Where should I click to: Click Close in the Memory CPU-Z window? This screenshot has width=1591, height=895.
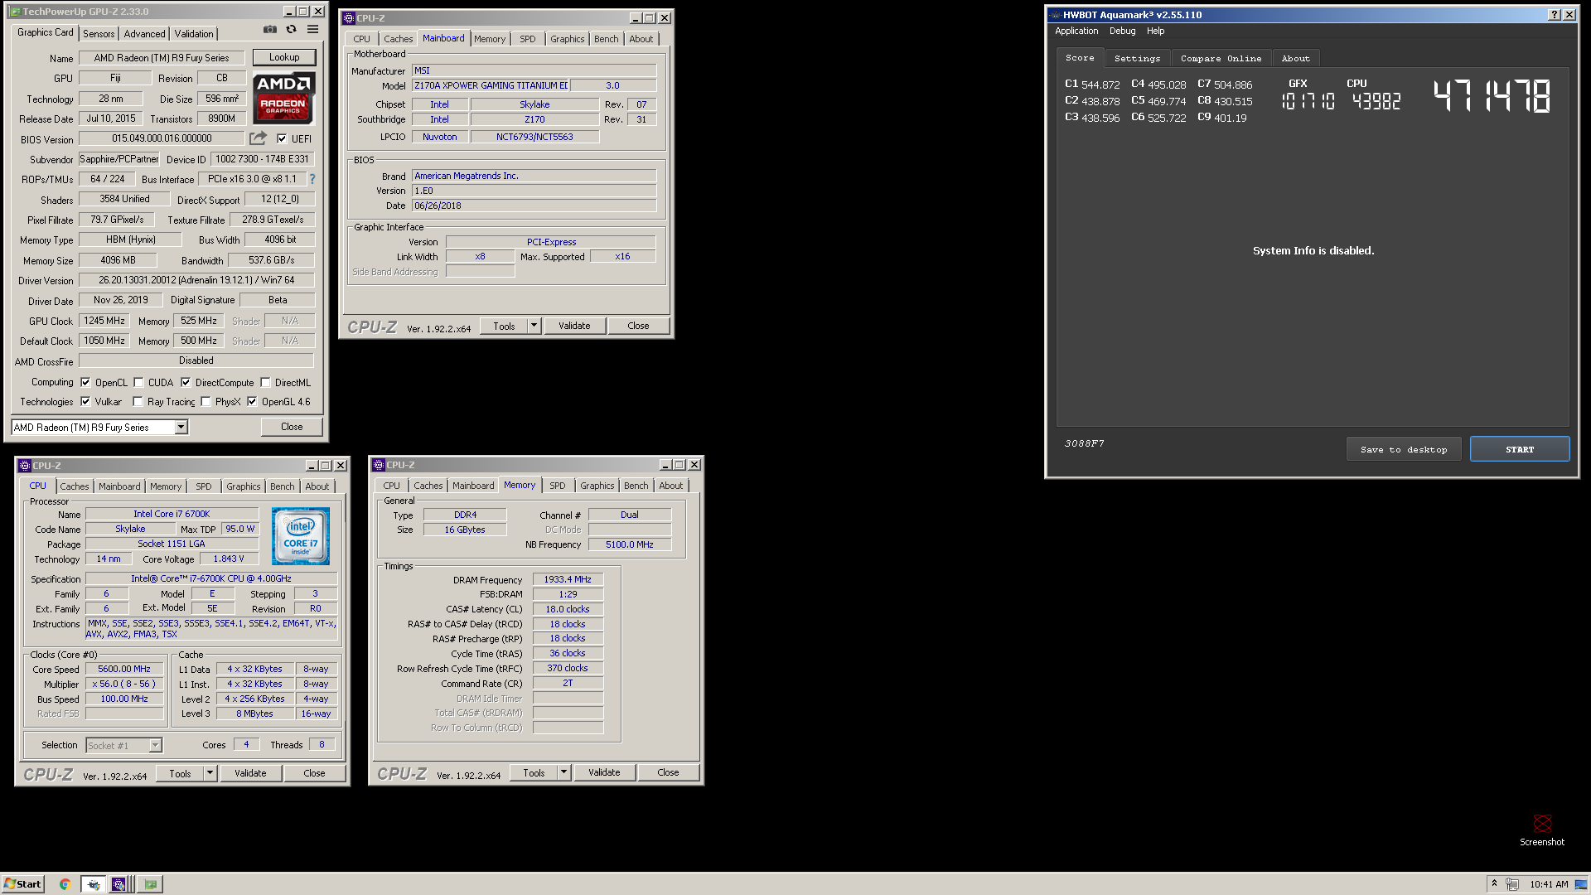(668, 772)
